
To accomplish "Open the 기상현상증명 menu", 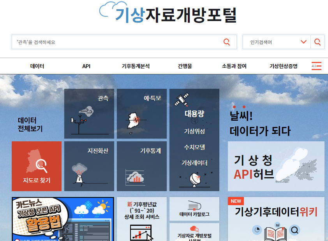I will 284,66.
